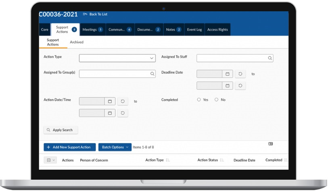Switch to the Meetings tab
Image resolution: width=328 pixels, height=191 pixels.
pos(92,30)
